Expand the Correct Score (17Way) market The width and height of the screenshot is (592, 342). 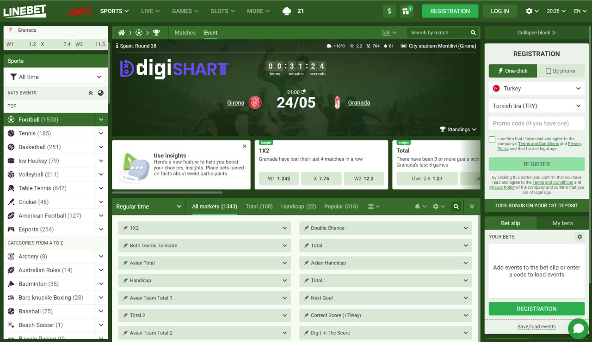(x=386, y=316)
